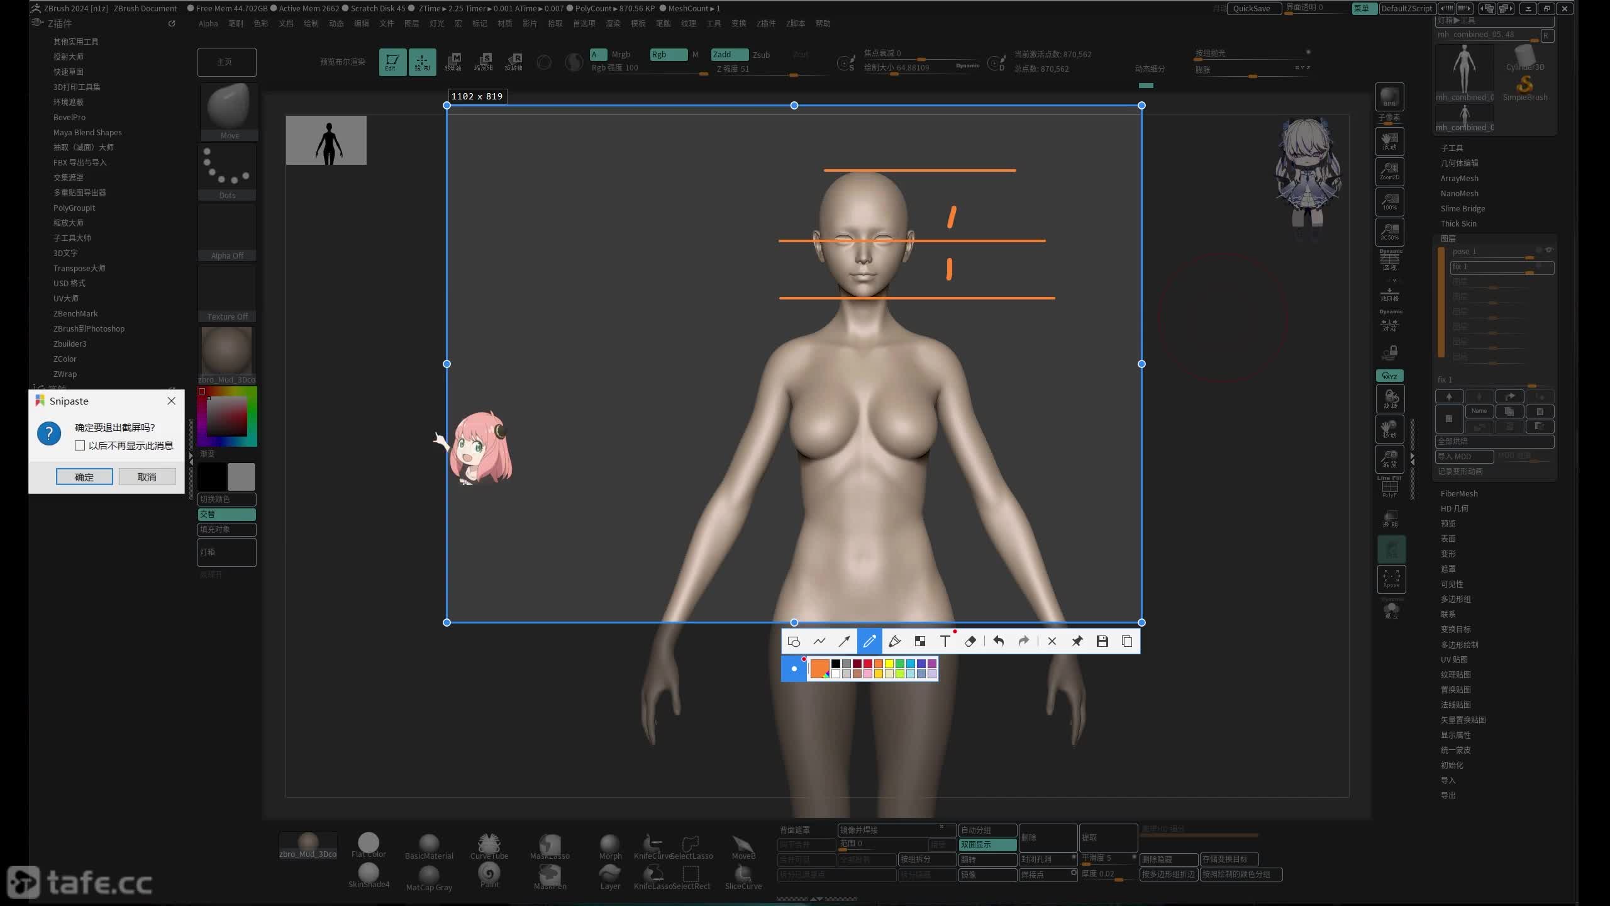The image size is (1610, 906).
Task: Expand the FiberMesh subpalette
Action: pos(1459,494)
